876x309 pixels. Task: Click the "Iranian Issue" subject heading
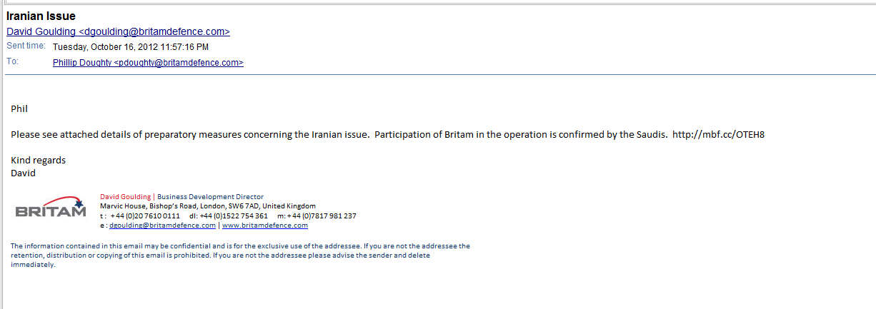[41, 16]
